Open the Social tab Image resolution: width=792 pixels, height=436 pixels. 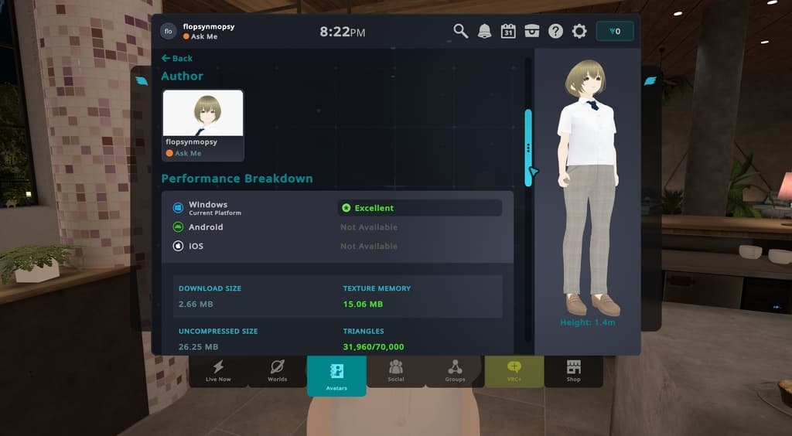coord(396,371)
